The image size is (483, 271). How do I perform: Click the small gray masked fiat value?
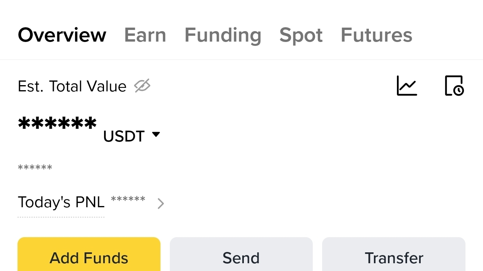tap(35, 168)
